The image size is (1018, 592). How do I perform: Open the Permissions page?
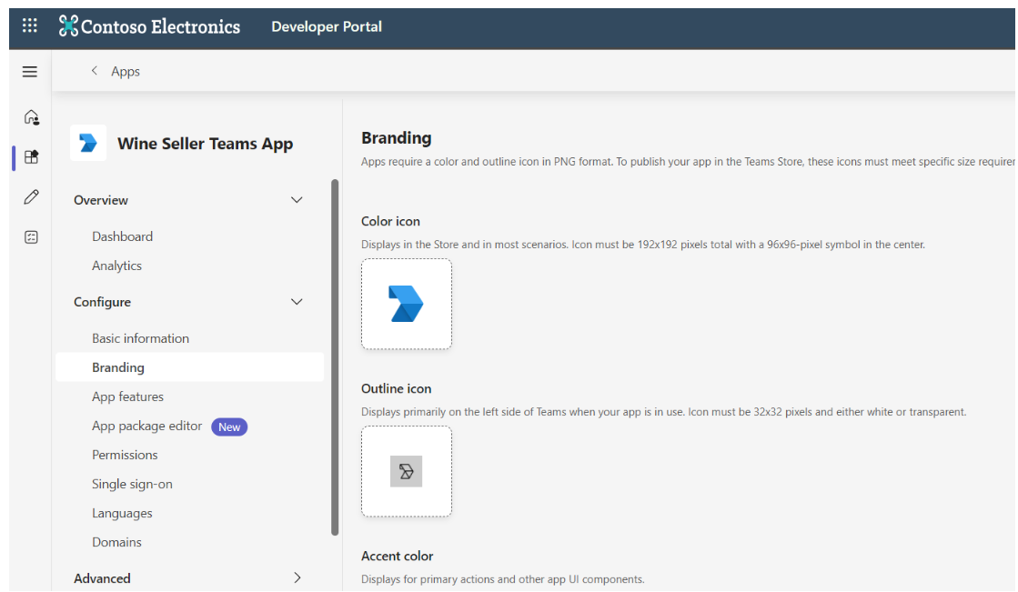pos(126,455)
